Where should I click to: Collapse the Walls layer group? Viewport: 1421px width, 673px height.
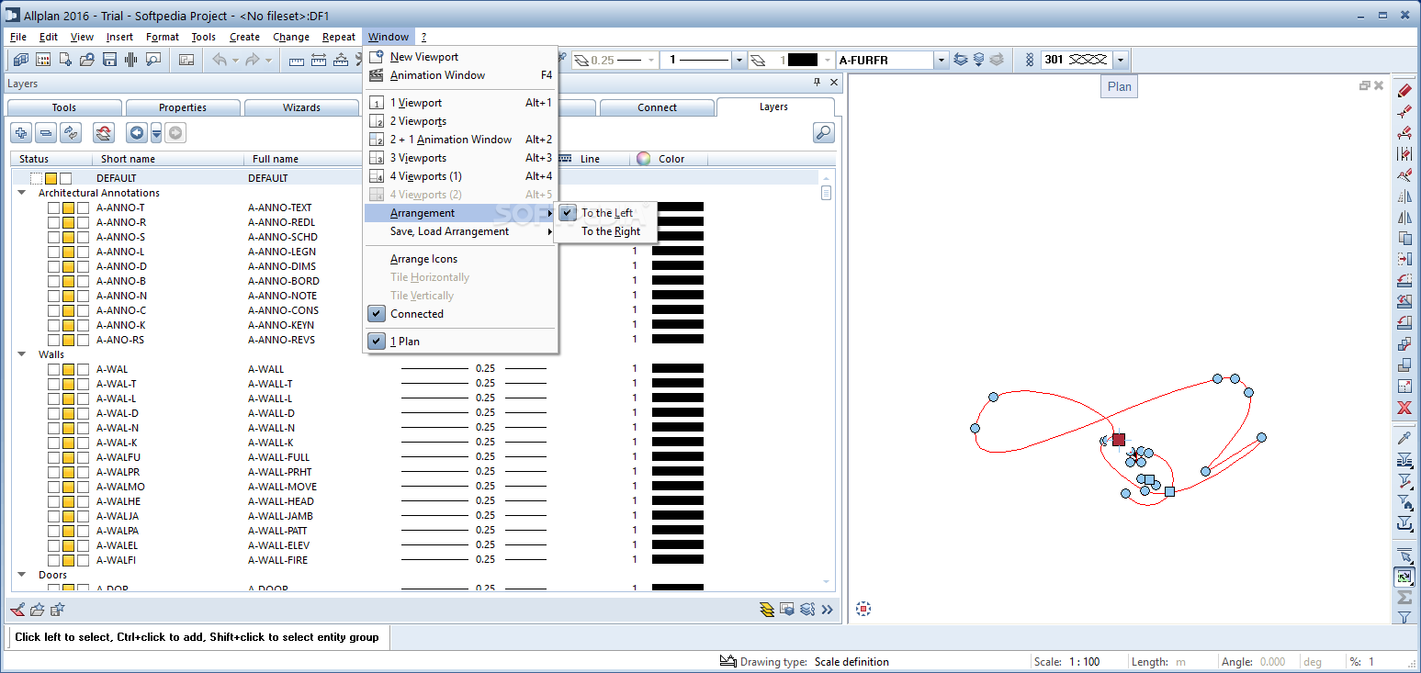(x=21, y=354)
